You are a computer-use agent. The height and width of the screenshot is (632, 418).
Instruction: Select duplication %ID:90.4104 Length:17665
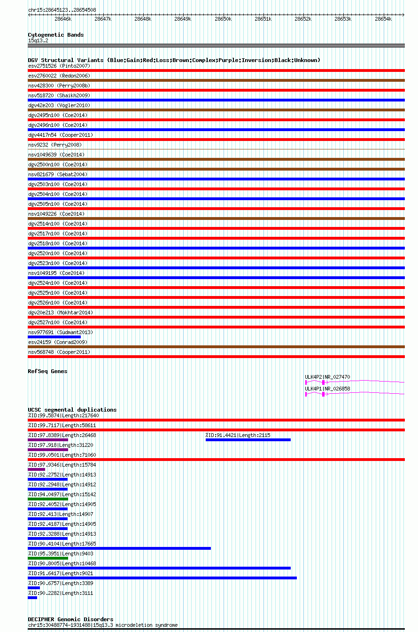click(x=62, y=544)
